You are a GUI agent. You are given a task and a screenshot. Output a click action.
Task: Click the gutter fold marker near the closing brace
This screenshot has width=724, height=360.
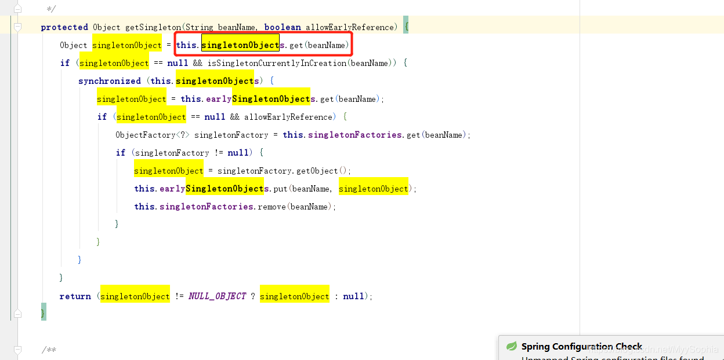point(17,313)
